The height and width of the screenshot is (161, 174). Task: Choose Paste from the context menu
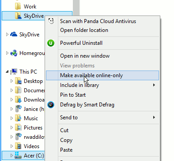coord(102,150)
